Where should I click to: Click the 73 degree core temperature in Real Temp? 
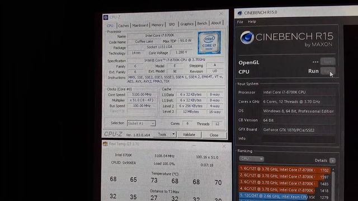point(154,180)
